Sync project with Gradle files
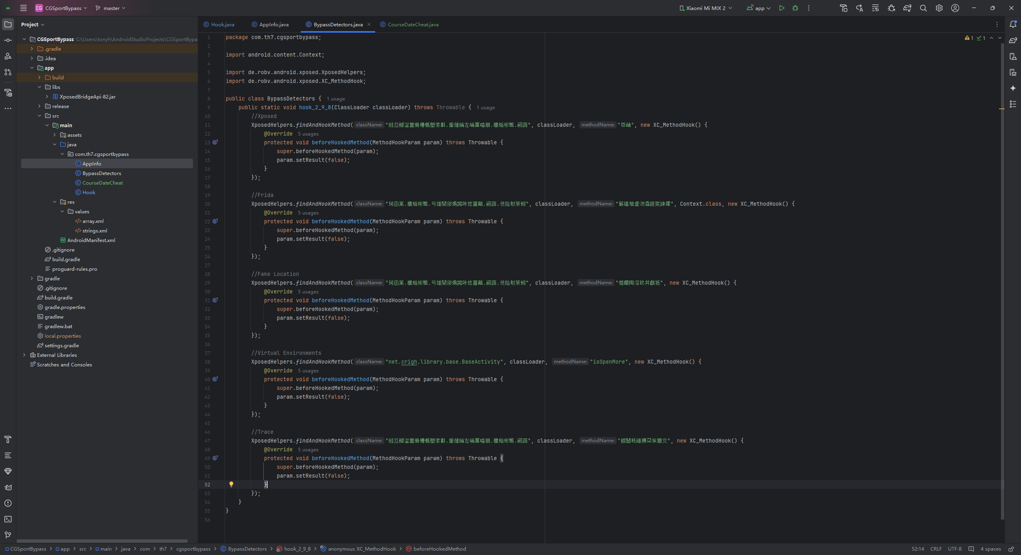 (907, 8)
